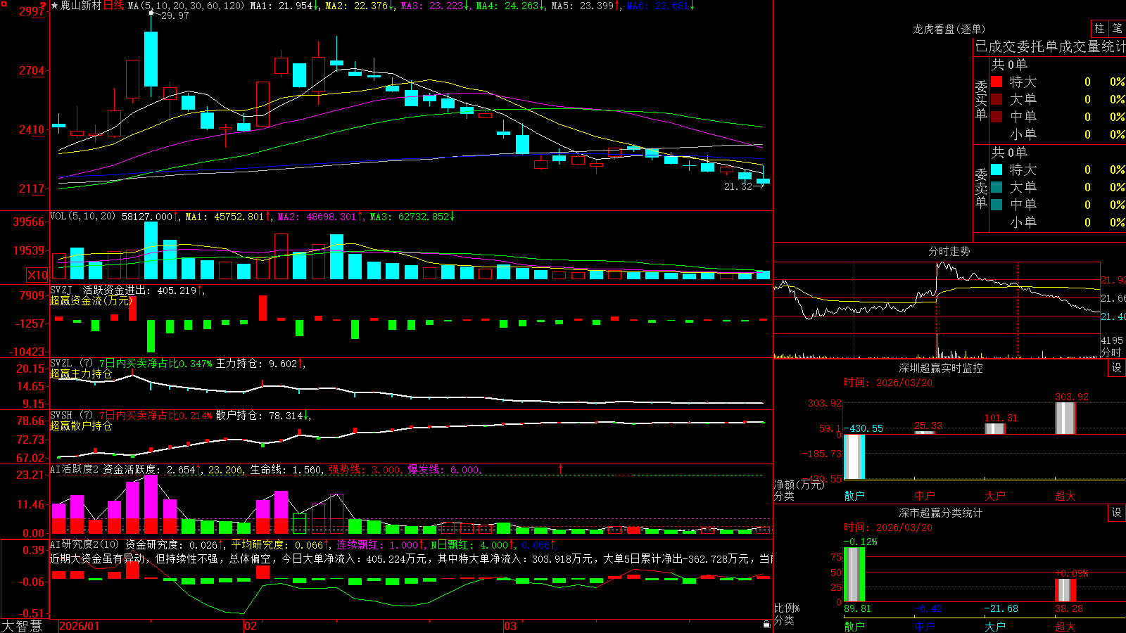Click the 21.32 low price label
Image resolution: width=1126 pixels, height=633 pixels.
click(x=738, y=186)
